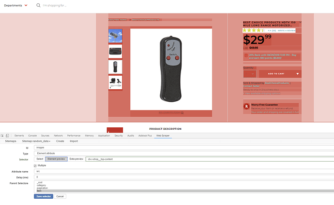Click the Worry-Free Guarantee R badge icon
The height and width of the screenshot is (205, 334).
pos(247,106)
